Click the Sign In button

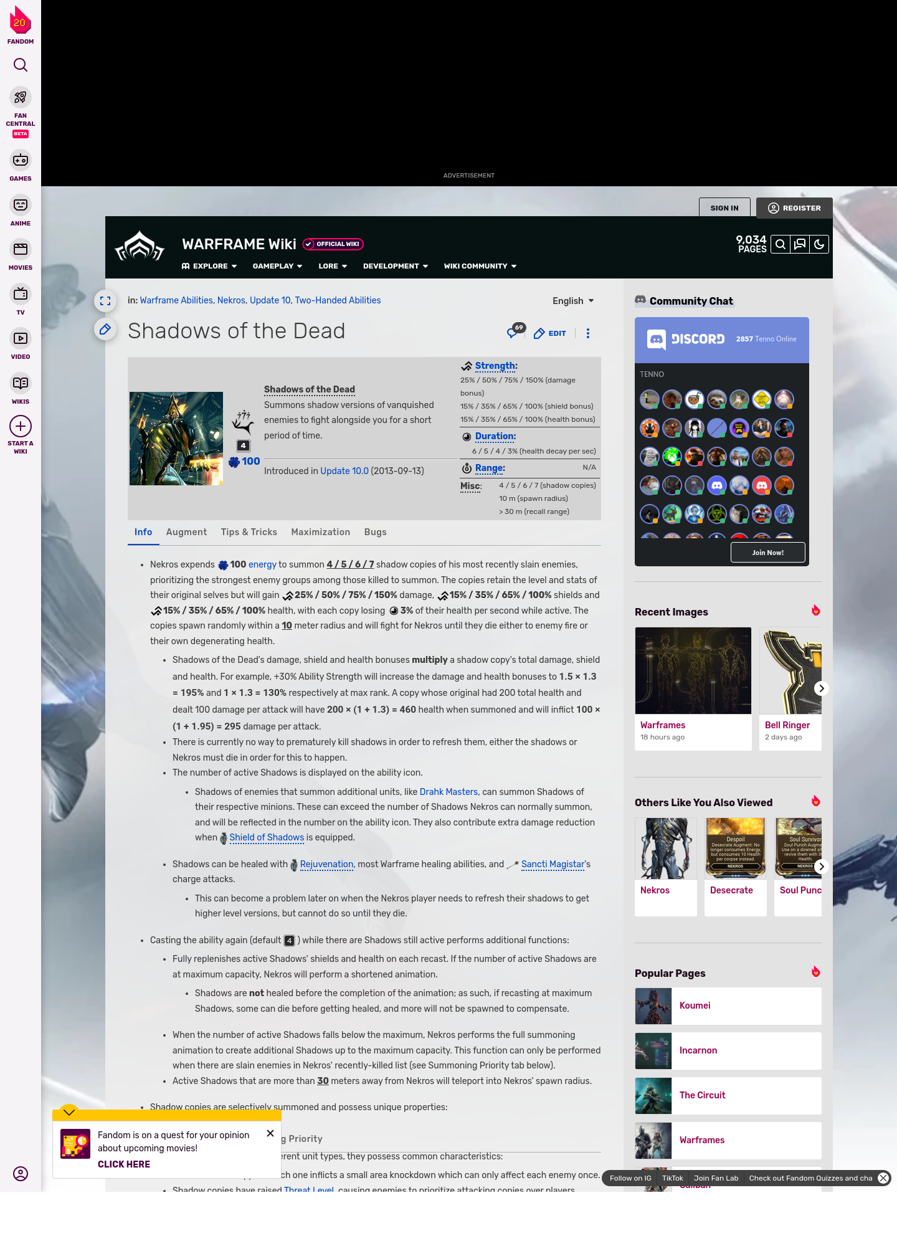(724, 208)
